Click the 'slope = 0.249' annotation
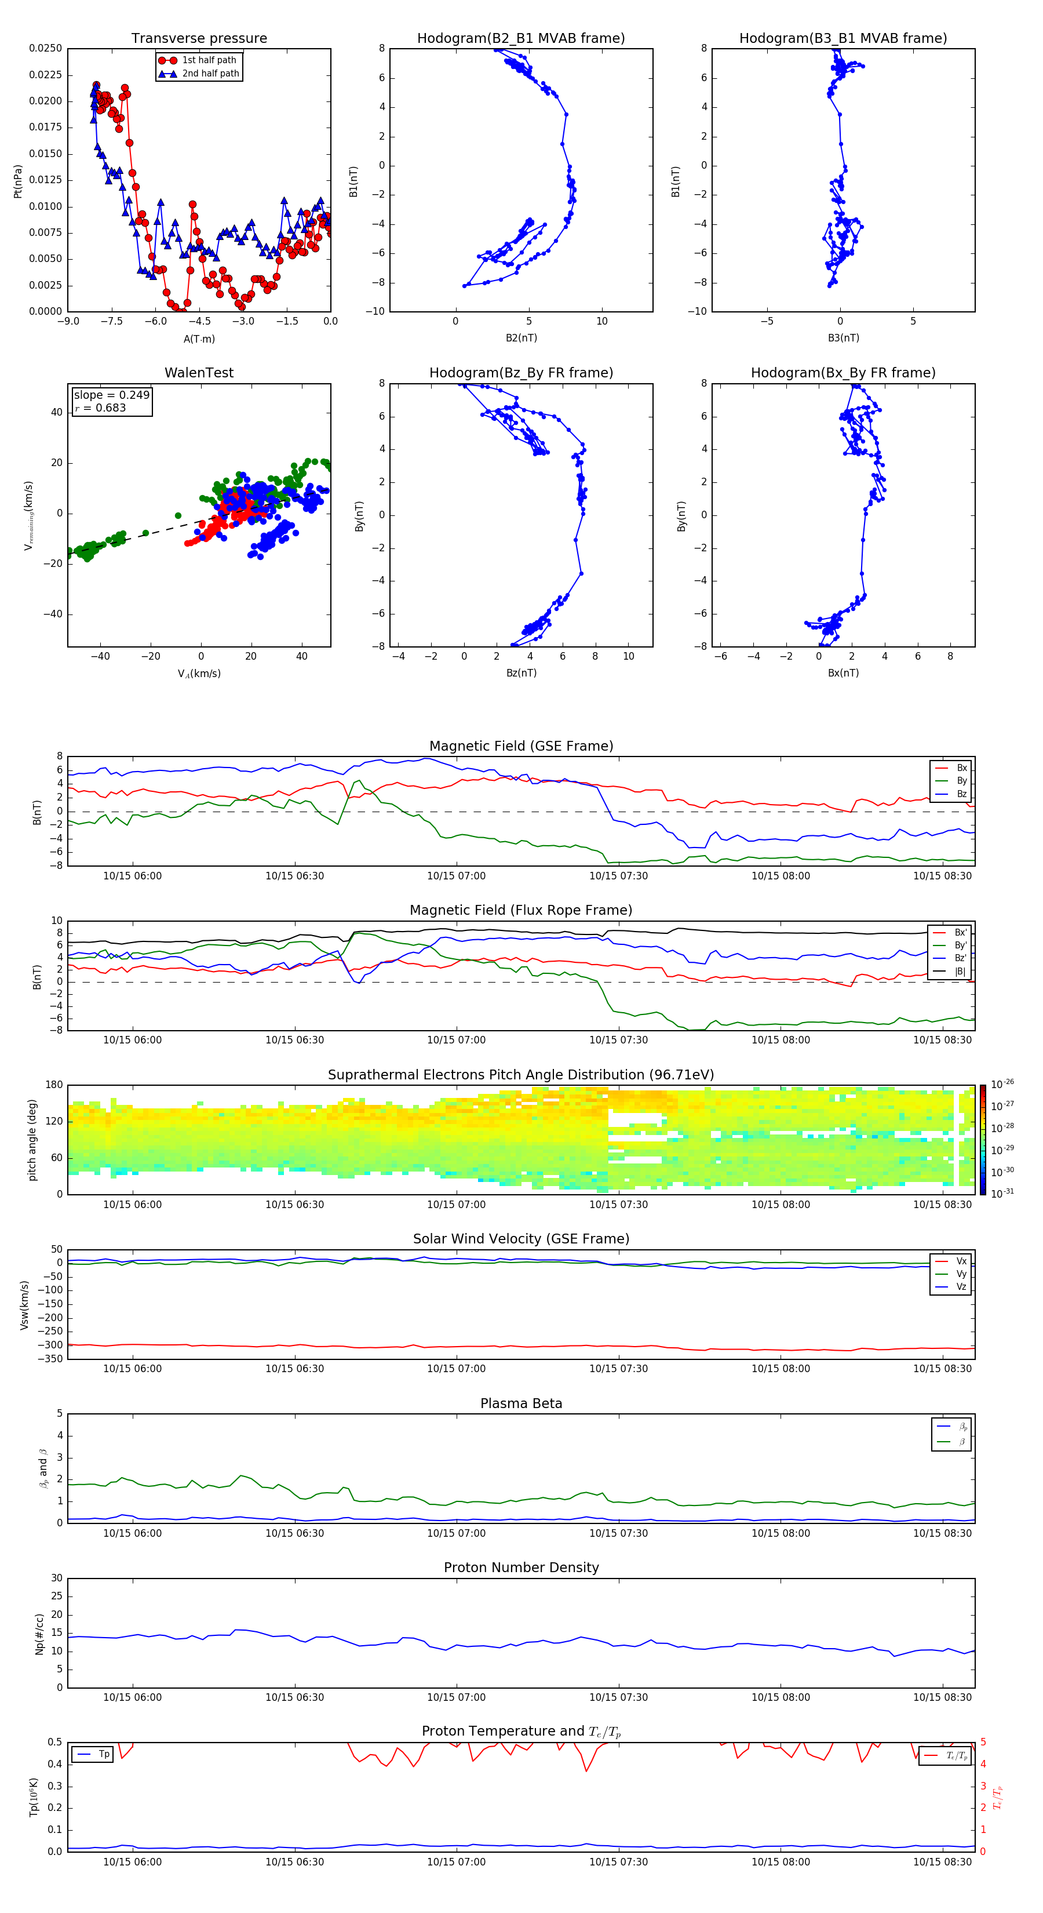This screenshot has height=1913, width=1043. (111, 395)
